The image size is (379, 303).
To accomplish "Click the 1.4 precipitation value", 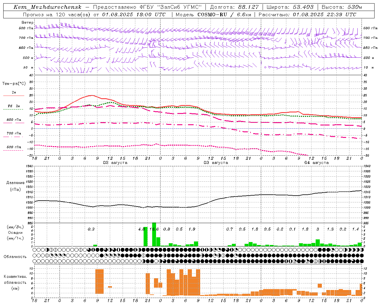I will (x=355, y=229).
